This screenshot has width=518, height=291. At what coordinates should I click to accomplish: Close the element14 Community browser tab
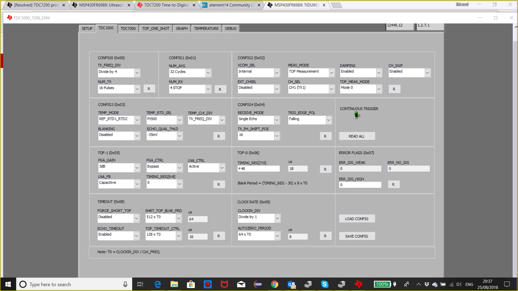259,5
